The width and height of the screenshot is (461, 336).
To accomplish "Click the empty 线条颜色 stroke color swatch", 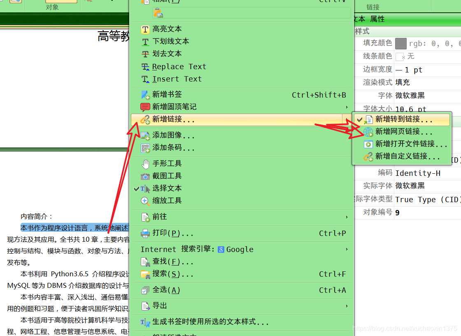I will pos(400,56).
